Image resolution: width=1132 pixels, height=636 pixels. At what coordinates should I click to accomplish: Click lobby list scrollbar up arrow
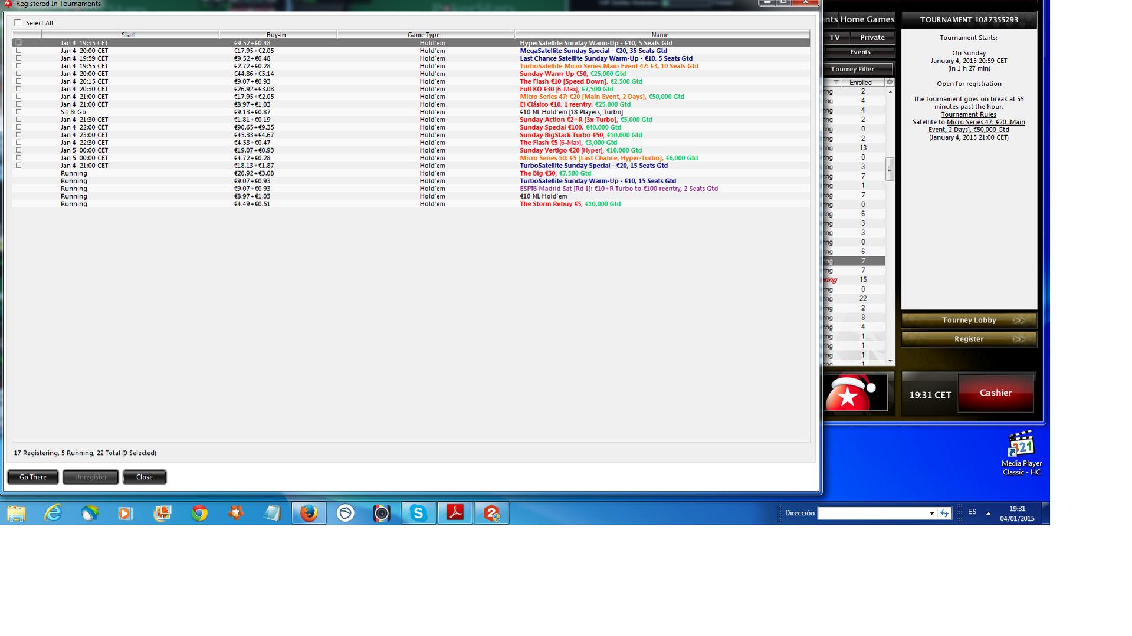tap(890, 92)
